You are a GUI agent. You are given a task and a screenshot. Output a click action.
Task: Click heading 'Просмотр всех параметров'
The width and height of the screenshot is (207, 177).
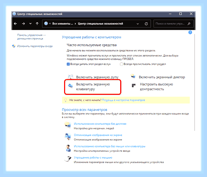pyautogui.click(x=84, y=109)
